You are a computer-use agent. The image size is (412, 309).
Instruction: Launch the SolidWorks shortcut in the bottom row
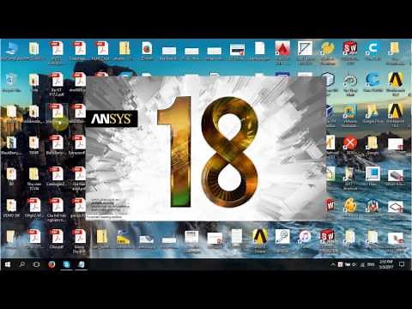coord(327,236)
